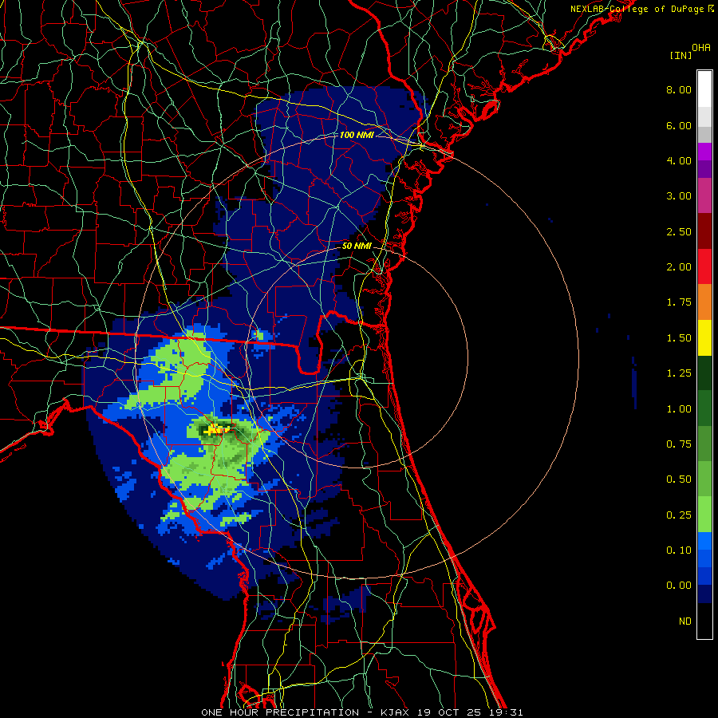Click the orange swatch next to 1.75
This screenshot has width=718, height=718.
point(704,302)
